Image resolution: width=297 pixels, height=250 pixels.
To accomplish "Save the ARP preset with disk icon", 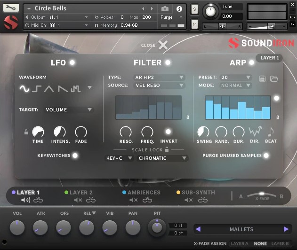I will (262, 78).
